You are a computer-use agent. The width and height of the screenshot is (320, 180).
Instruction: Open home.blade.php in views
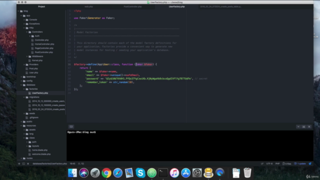pyautogui.click(x=39, y=150)
